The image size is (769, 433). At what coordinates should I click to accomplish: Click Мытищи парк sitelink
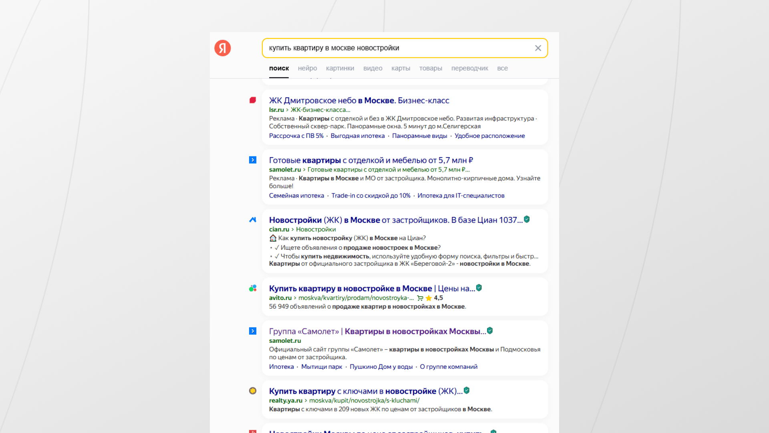tap(322, 367)
